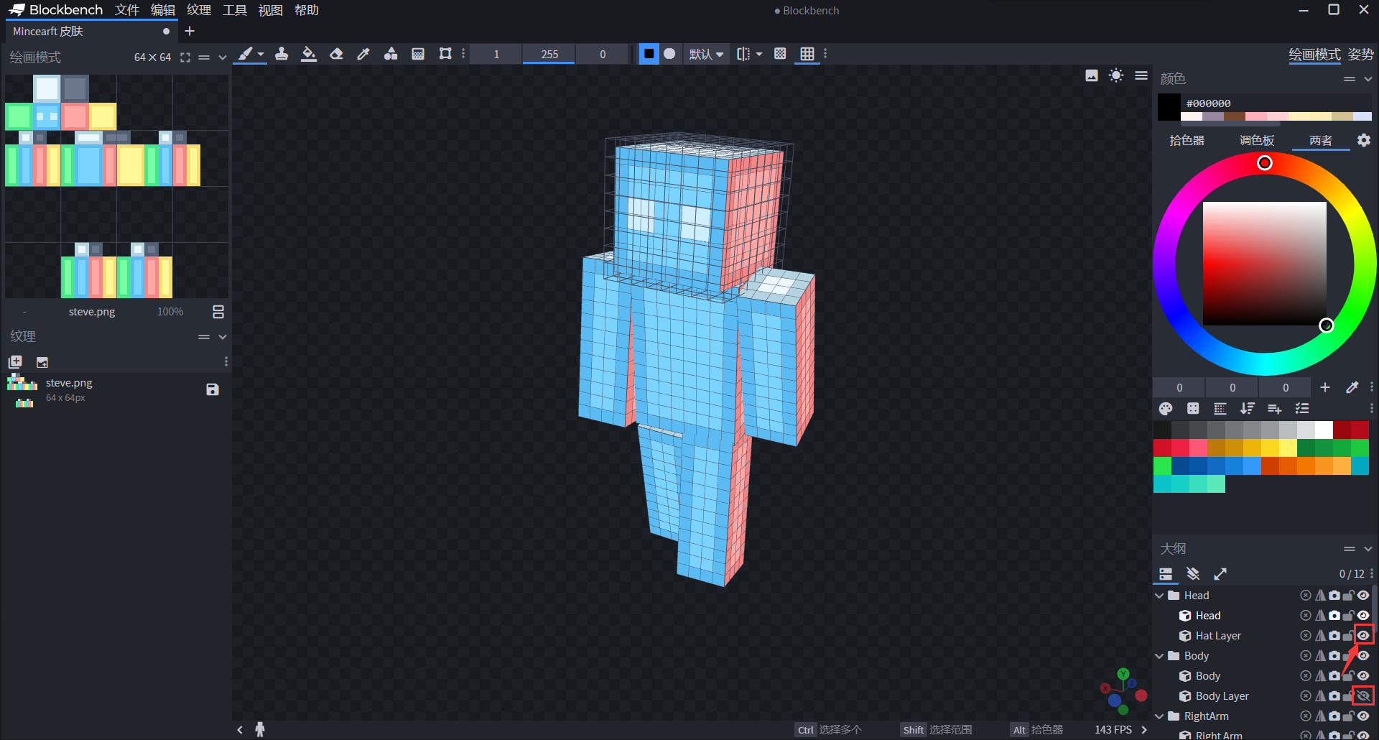Viewport: 1379px width, 740px height.
Task: Select the copy brush stamp tool
Action: point(282,54)
